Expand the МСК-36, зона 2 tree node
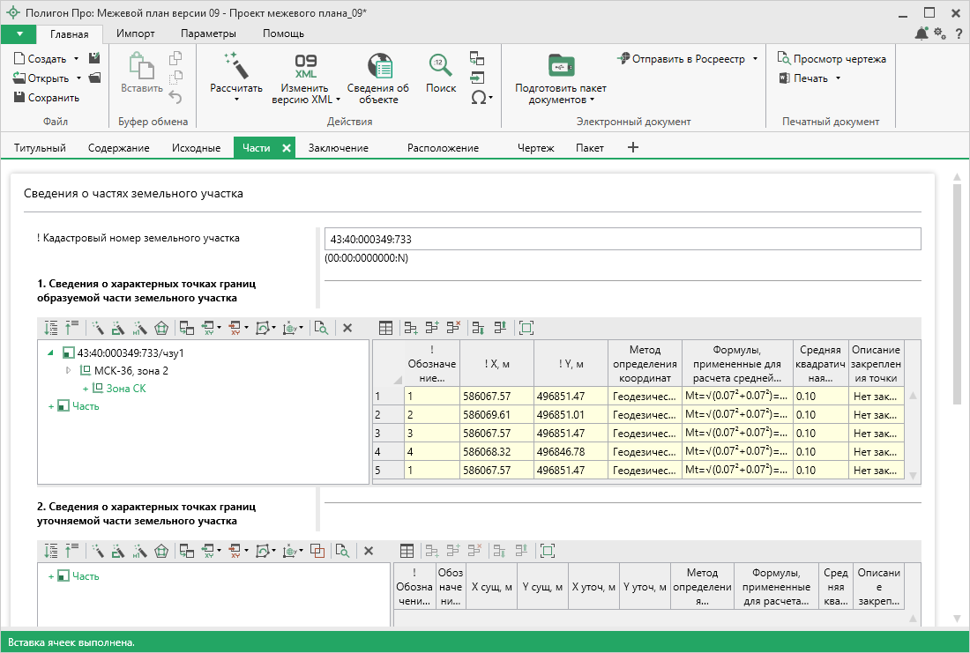Viewport: 970px width, 653px height. tap(69, 370)
